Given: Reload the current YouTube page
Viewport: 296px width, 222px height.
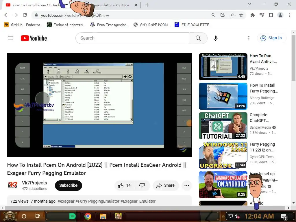Looking at the screenshot, I should pos(25,15).
